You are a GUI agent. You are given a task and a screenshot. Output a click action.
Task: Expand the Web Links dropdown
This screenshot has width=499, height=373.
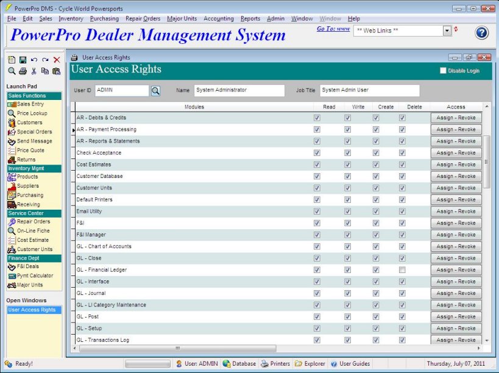tap(447, 30)
